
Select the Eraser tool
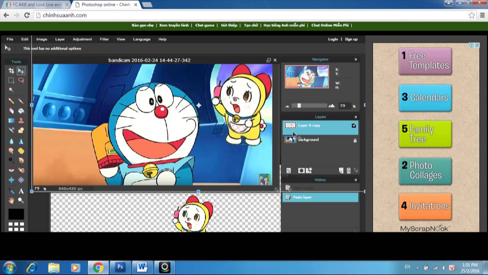coord(11,111)
